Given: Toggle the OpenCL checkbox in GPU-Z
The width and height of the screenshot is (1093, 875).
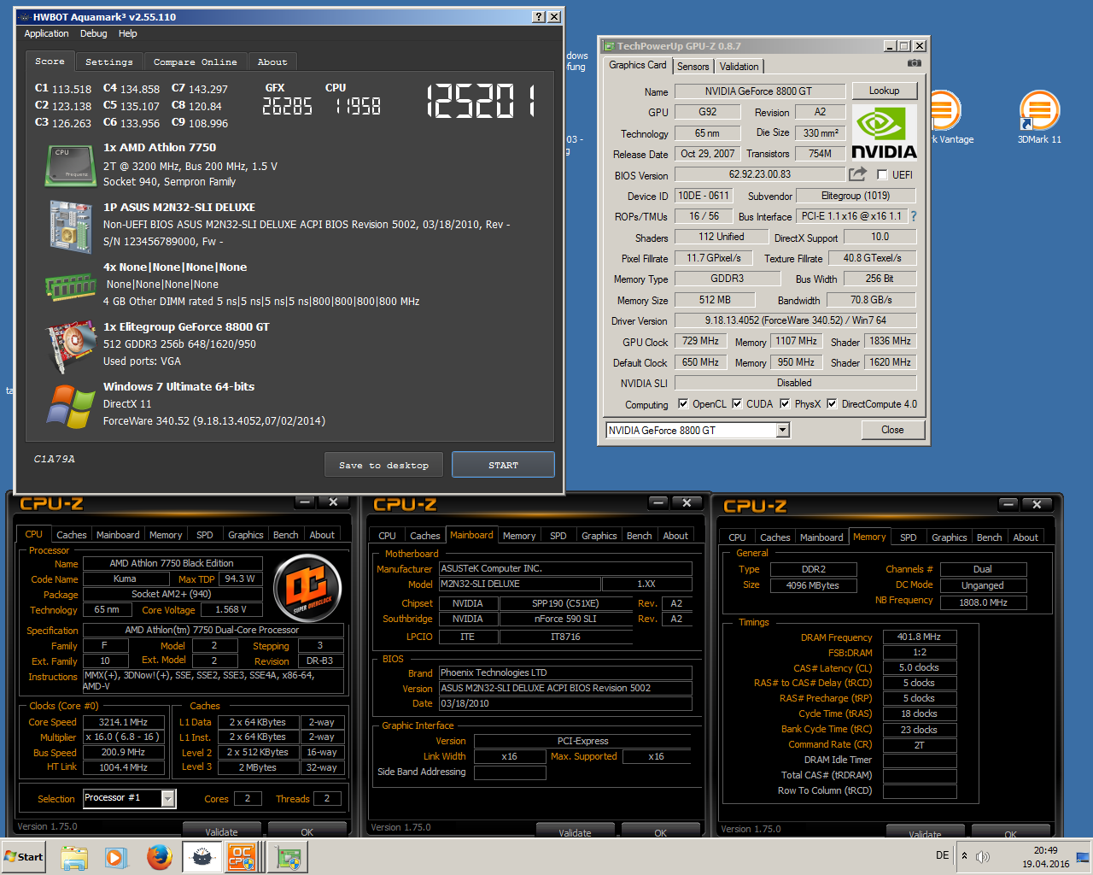Looking at the screenshot, I should (x=683, y=404).
